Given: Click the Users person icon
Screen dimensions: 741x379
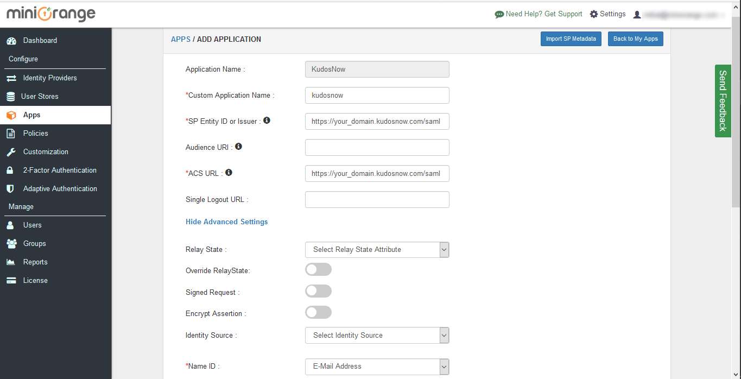Looking at the screenshot, I should 10,225.
